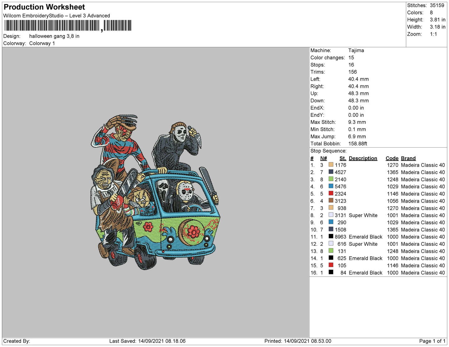Click the total stitches value "35159"
449x347 pixels.
coord(437,5)
